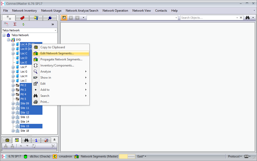This screenshot has width=257, height=161.
Task: Expand the Loc F node
Action: [x=13, y=67]
